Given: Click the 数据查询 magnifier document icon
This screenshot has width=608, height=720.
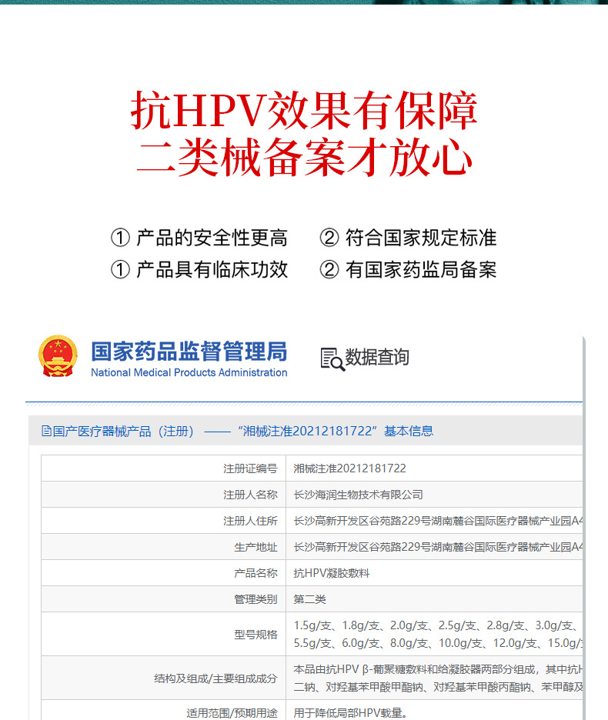Looking at the screenshot, I should point(332,358).
